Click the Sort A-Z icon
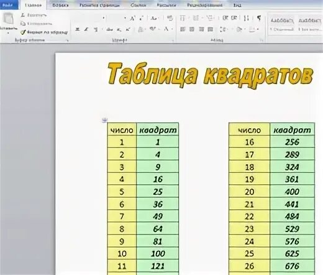 point(246,18)
